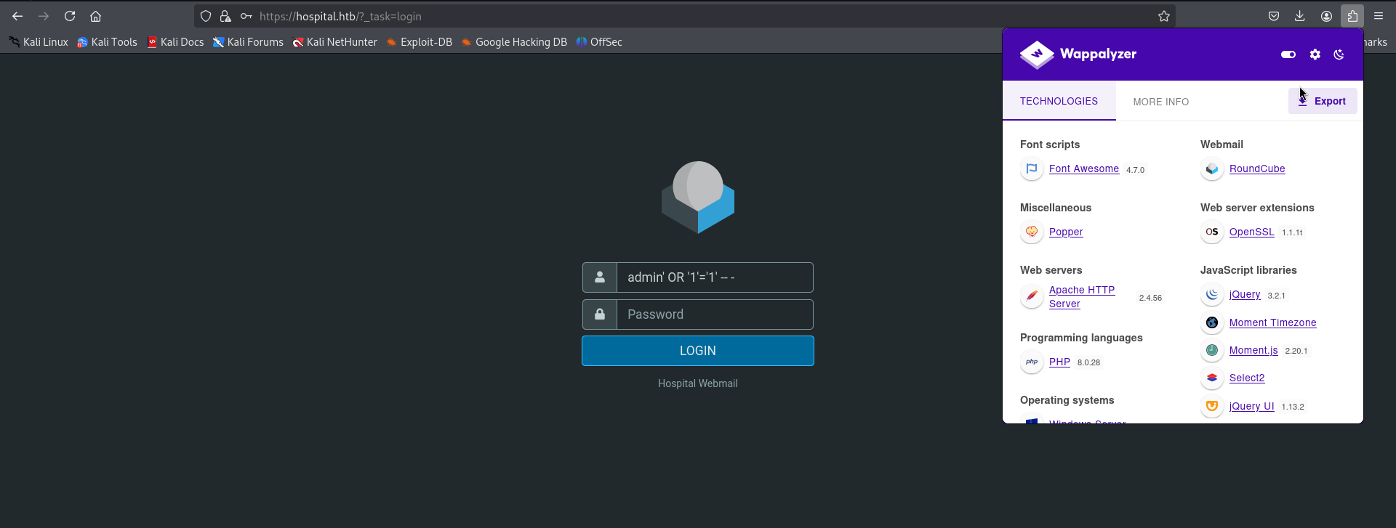1396x528 pixels.
Task: Switch to the MORE INFO tab
Action: coord(1160,102)
